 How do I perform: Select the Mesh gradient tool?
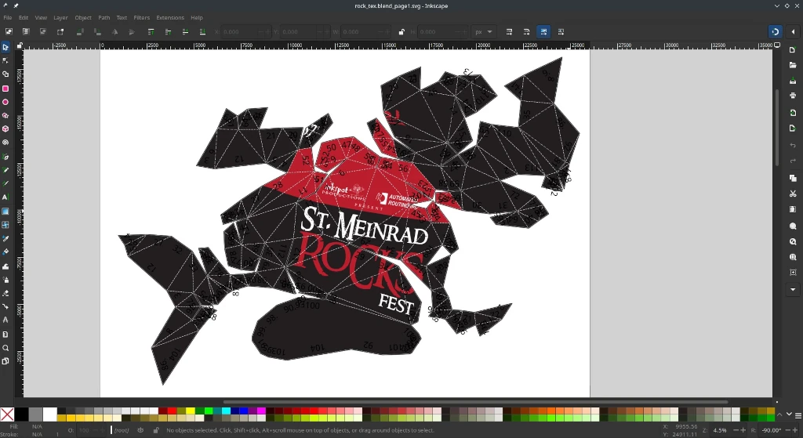[x=5, y=225]
